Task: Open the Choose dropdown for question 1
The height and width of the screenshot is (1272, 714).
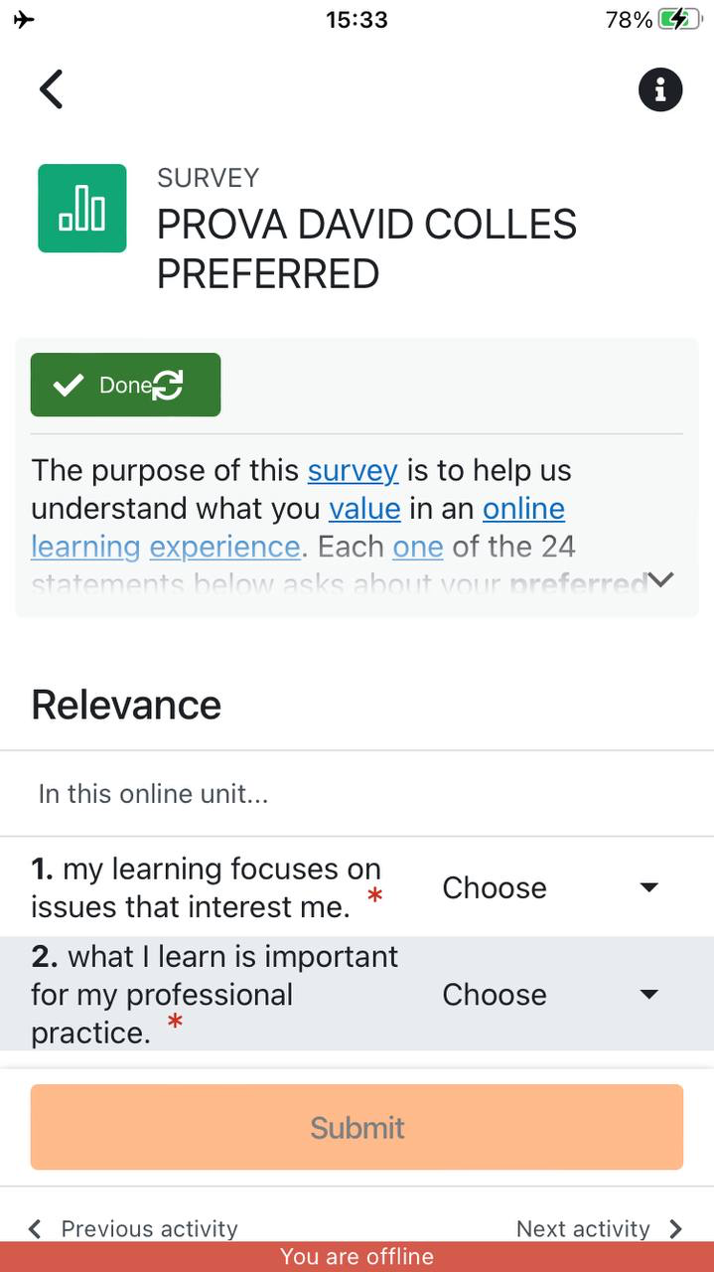Action: tap(550, 887)
